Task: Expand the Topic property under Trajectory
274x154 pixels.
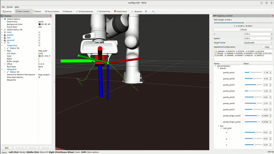Action: 5,51
